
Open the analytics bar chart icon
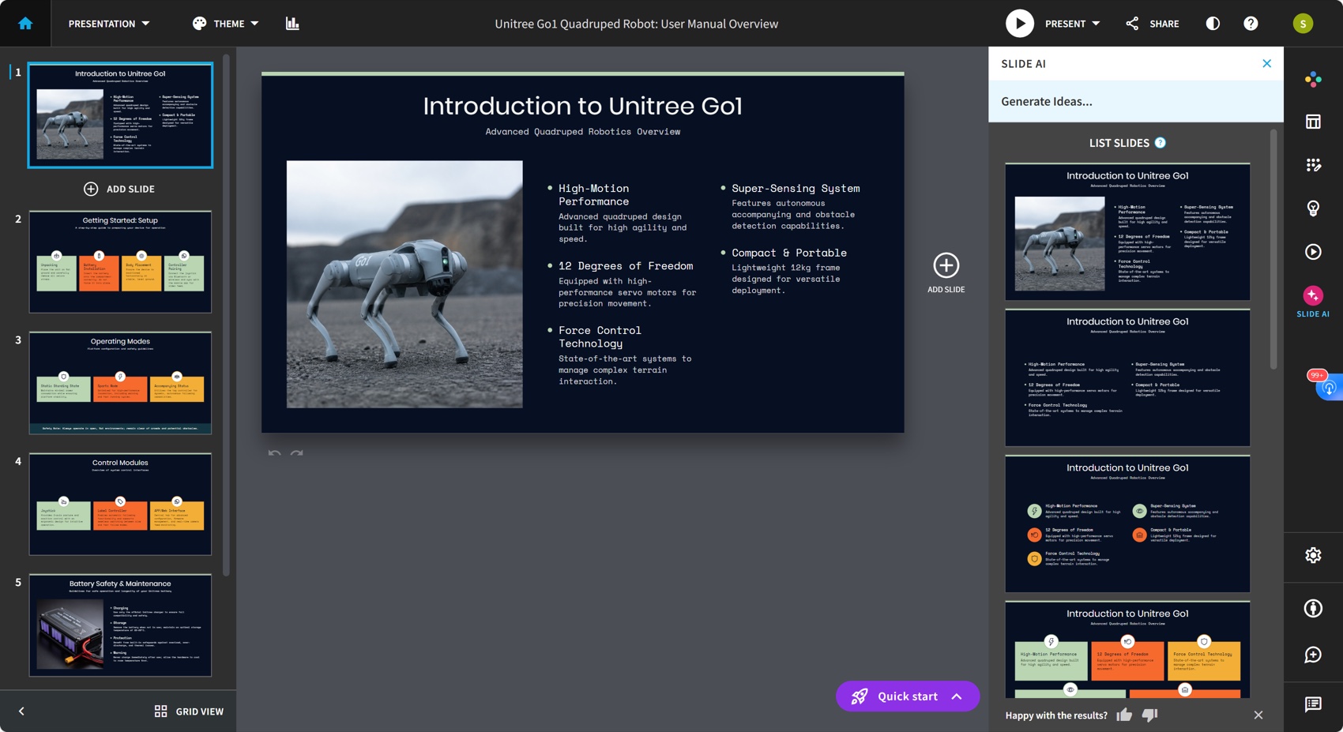coord(292,24)
